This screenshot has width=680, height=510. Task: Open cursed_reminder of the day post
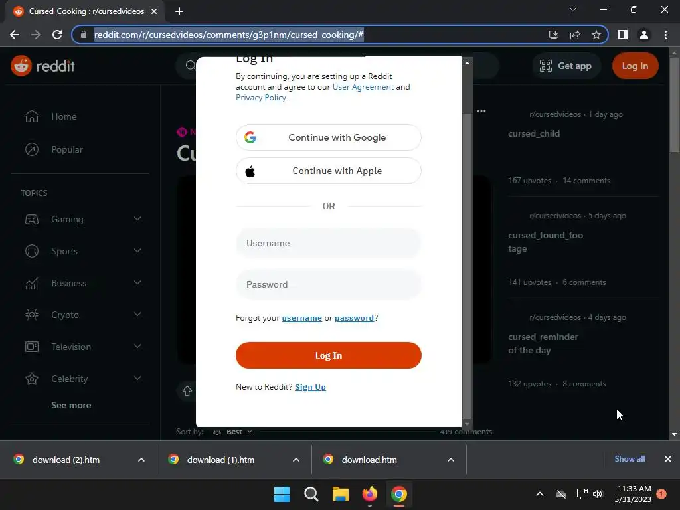tap(543, 343)
